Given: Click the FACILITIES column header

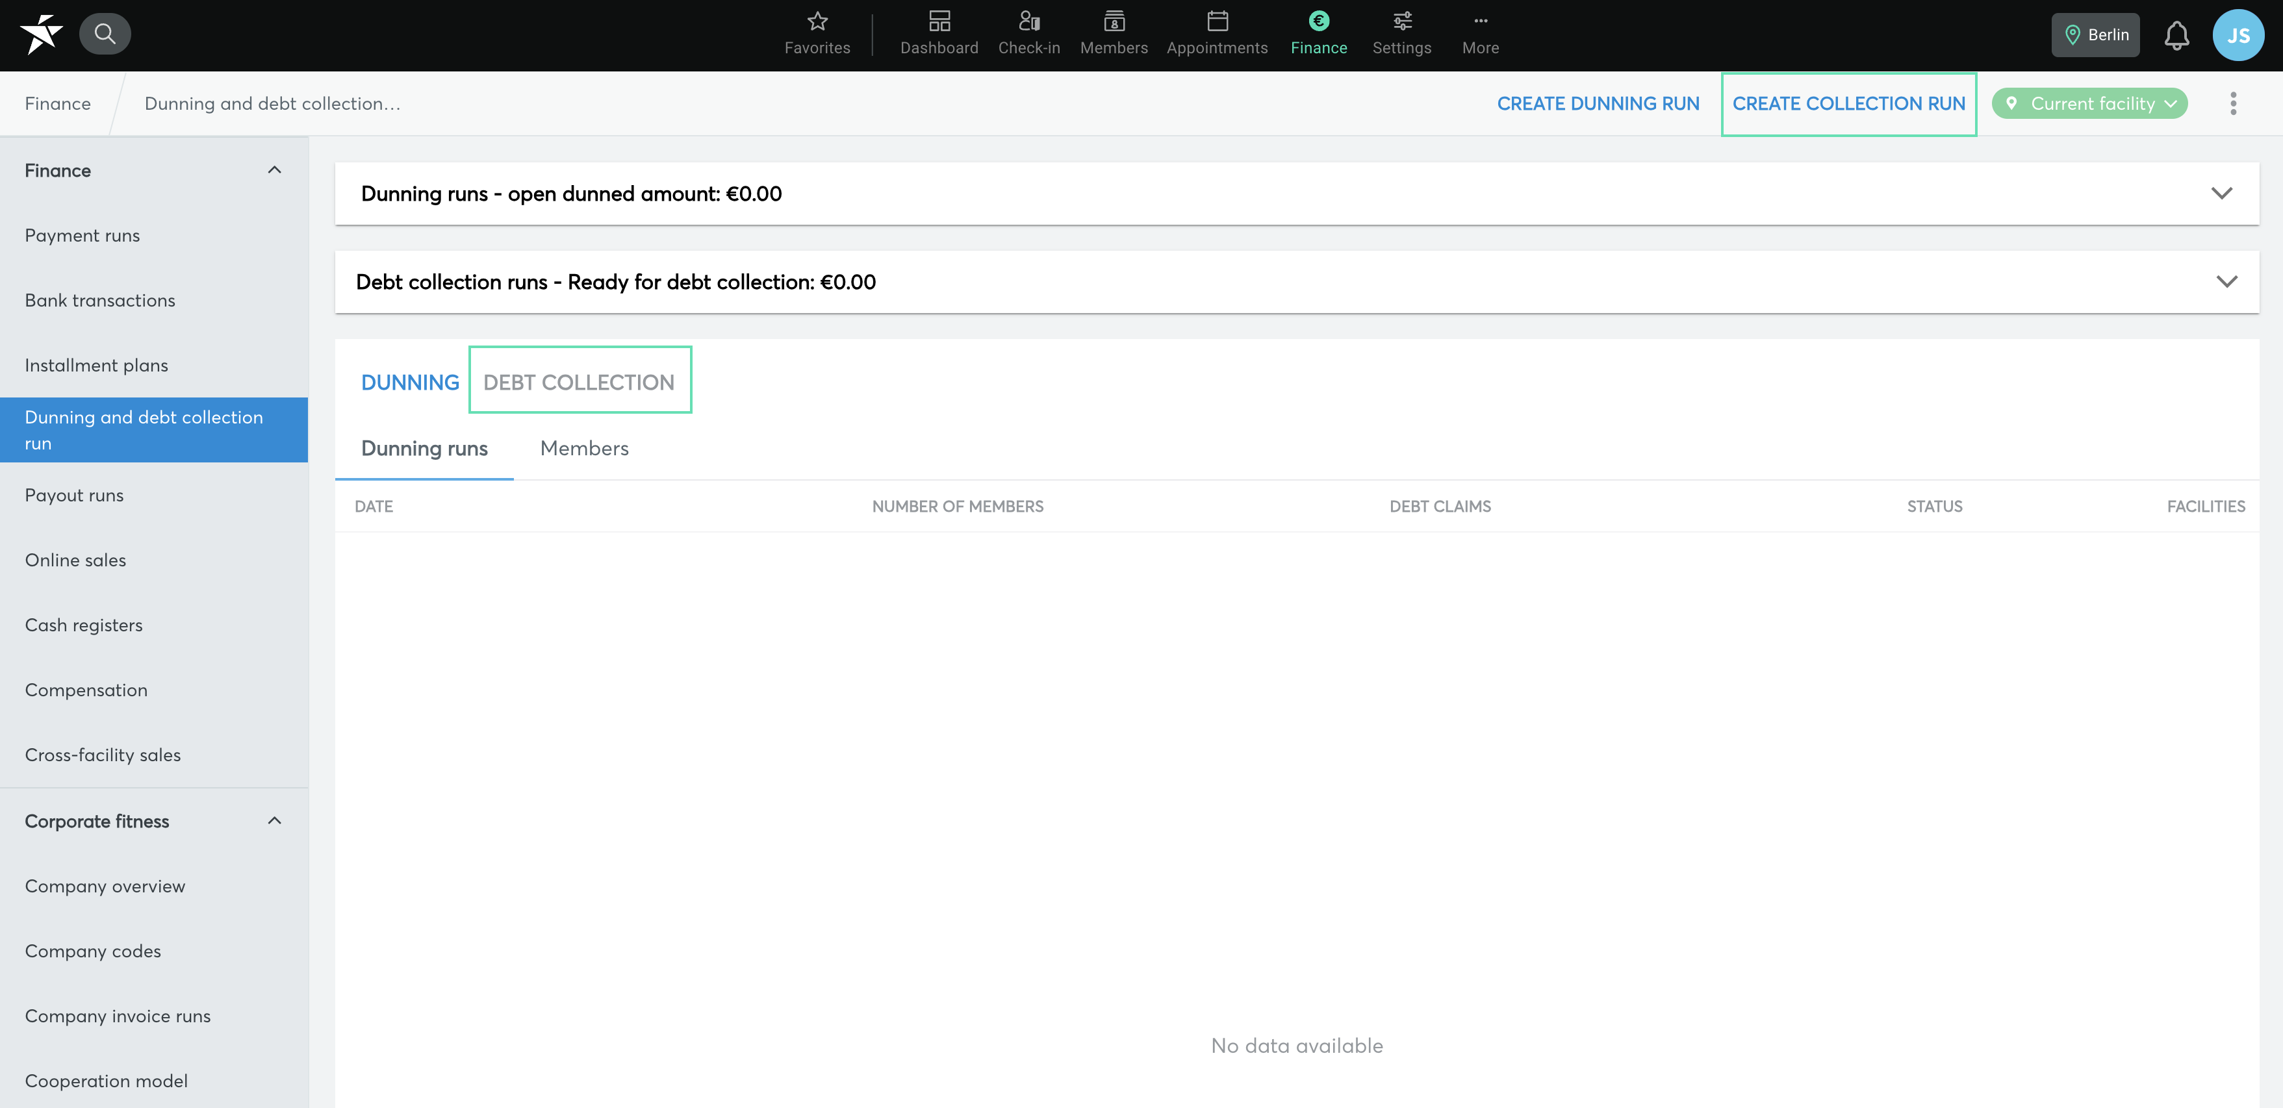Looking at the screenshot, I should click(2206, 507).
